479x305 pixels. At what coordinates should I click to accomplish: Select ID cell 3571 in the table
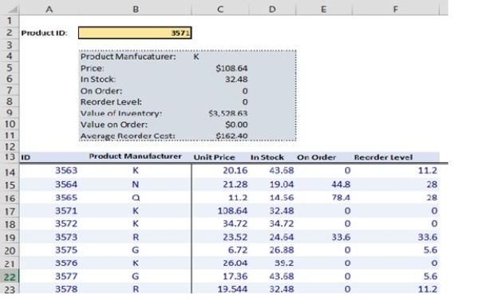tap(66, 211)
